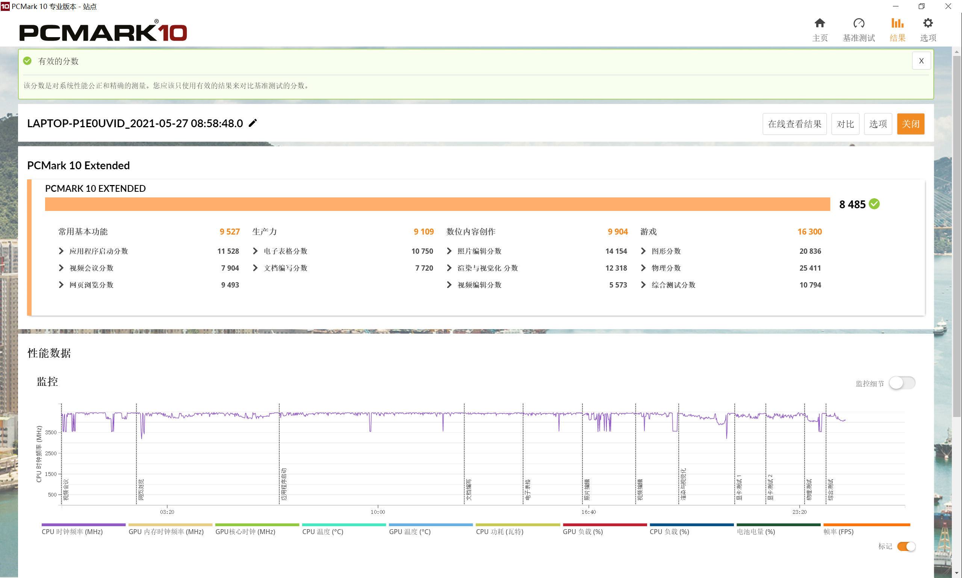This screenshot has width=962, height=578.
Task: Open the Options (选项) gear icon
Action: click(x=928, y=23)
